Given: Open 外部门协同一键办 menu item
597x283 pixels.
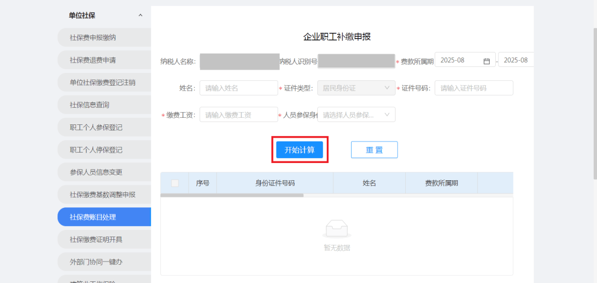Looking at the screenshot, I should (104, 262).
